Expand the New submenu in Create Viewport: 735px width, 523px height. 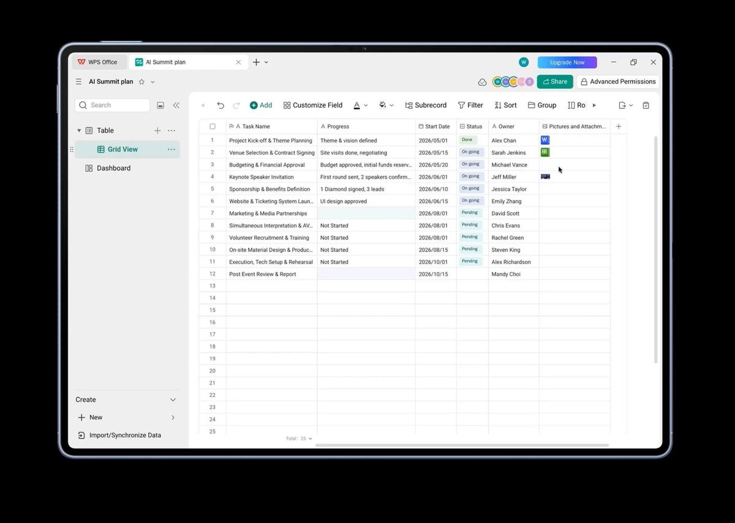point(173,417)
